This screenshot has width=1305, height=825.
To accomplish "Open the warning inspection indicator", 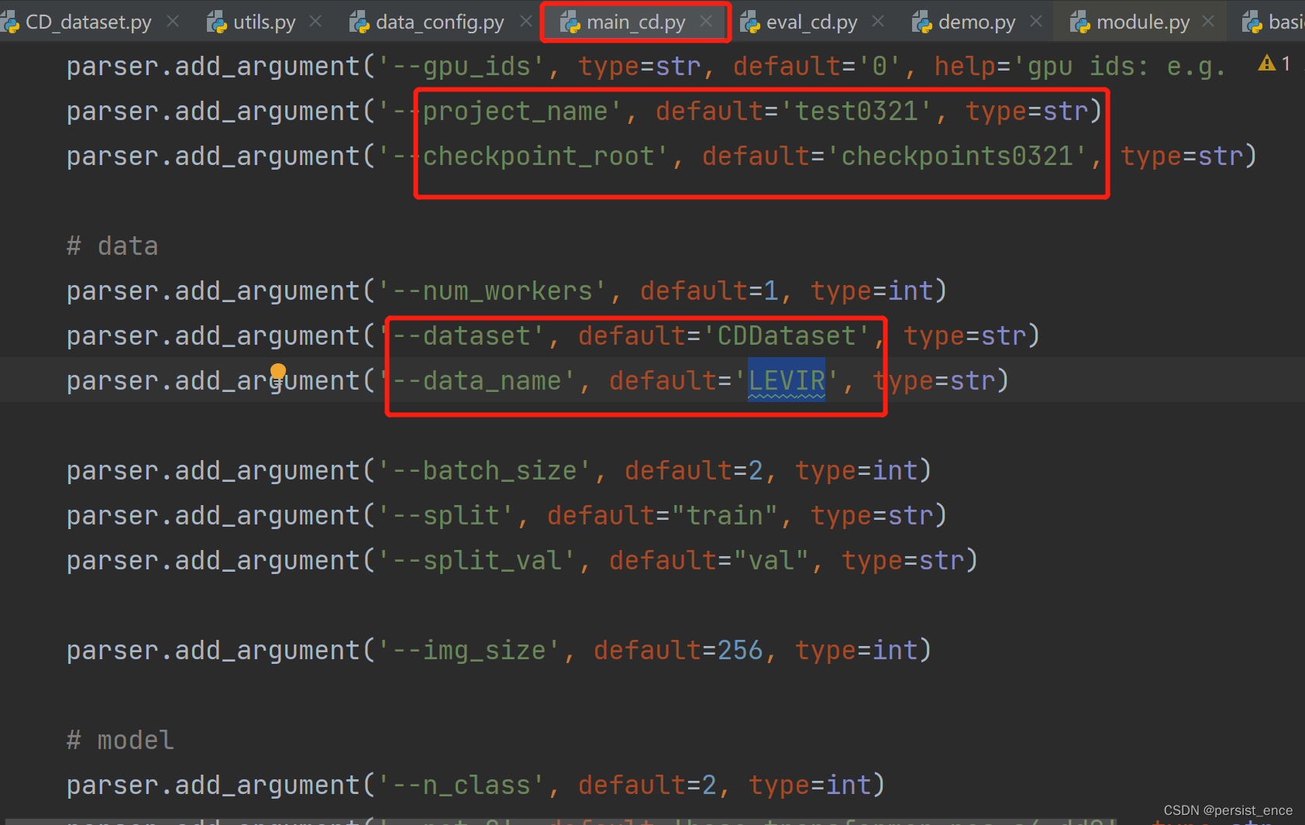I will coord(1275,64).
